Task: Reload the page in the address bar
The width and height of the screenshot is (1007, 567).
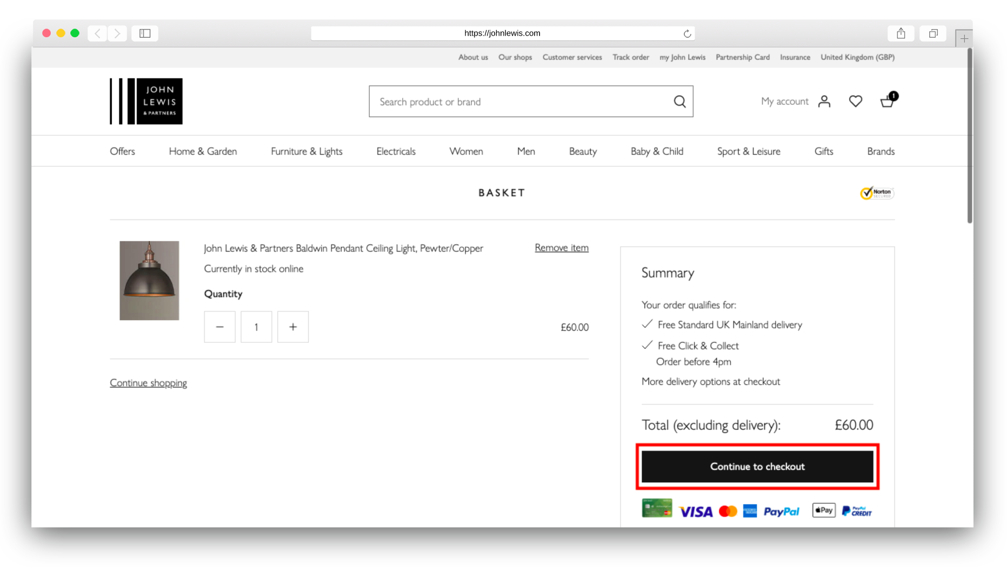Action: click(x=687, y=33)
